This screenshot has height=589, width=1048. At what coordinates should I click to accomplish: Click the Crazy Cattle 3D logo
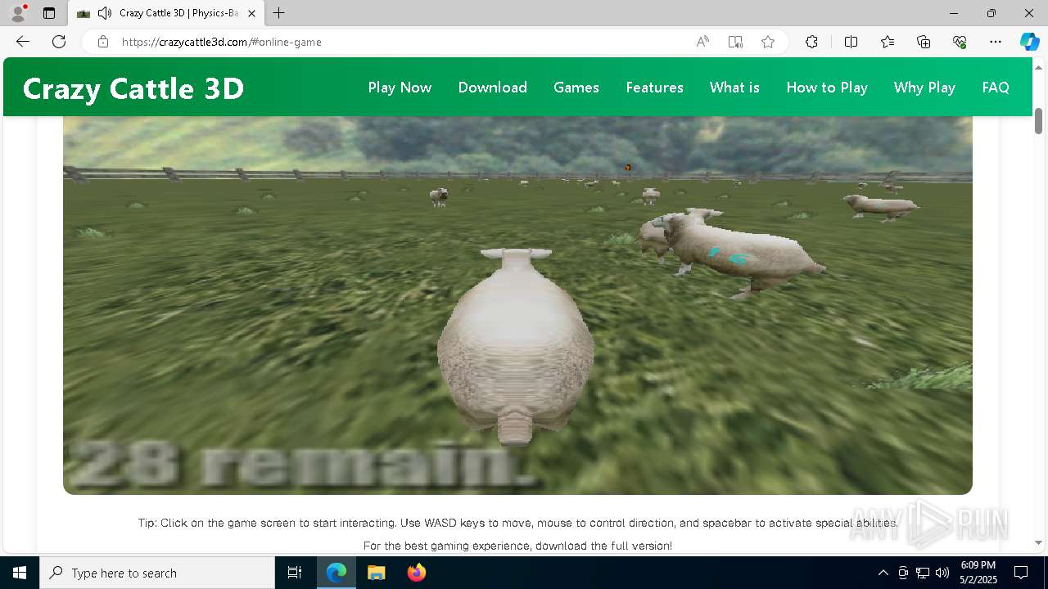133,88
